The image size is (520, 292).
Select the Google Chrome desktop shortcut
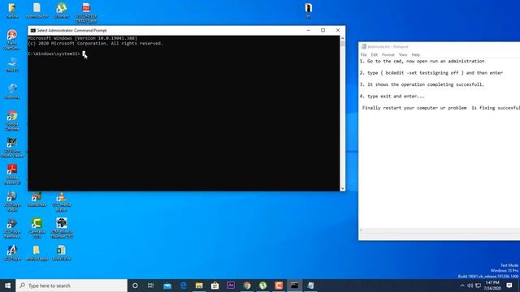pos(12,121)
